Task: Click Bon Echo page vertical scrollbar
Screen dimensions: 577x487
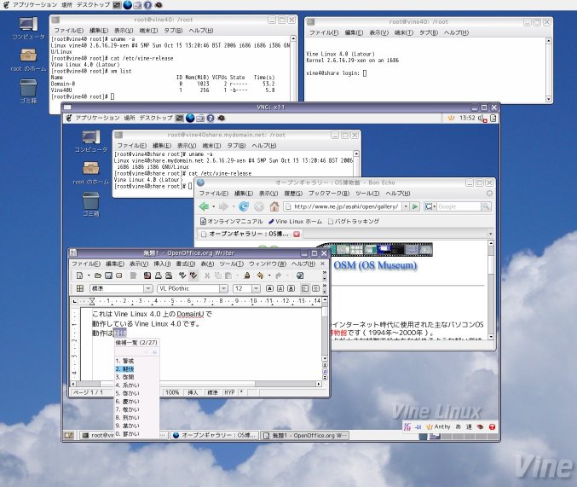Action: (491, 290)
